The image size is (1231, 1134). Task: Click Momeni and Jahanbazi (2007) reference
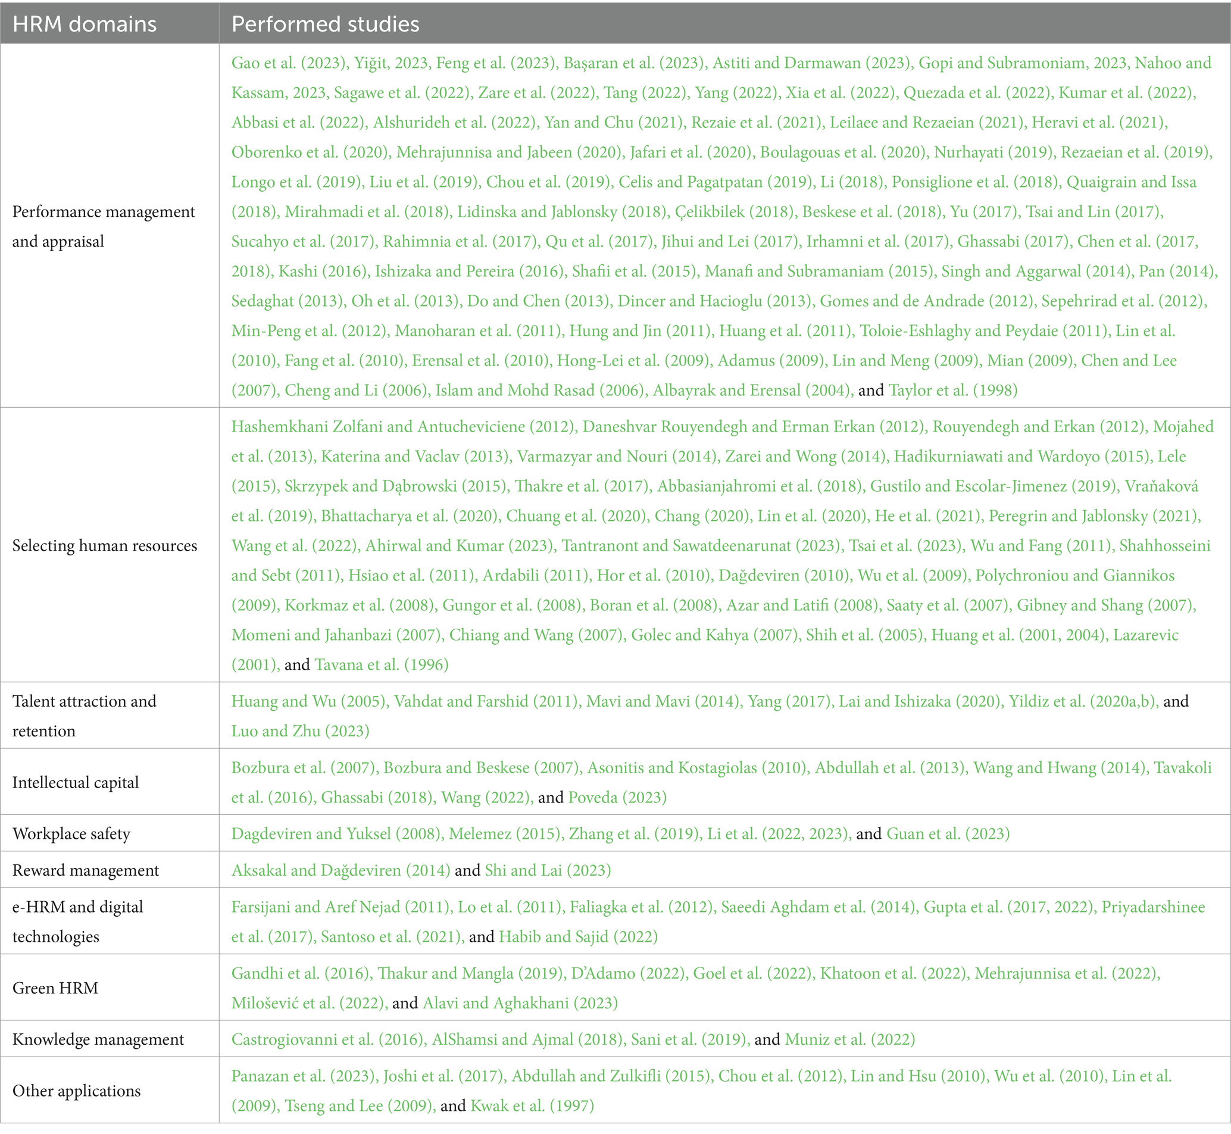coord(336,635)
